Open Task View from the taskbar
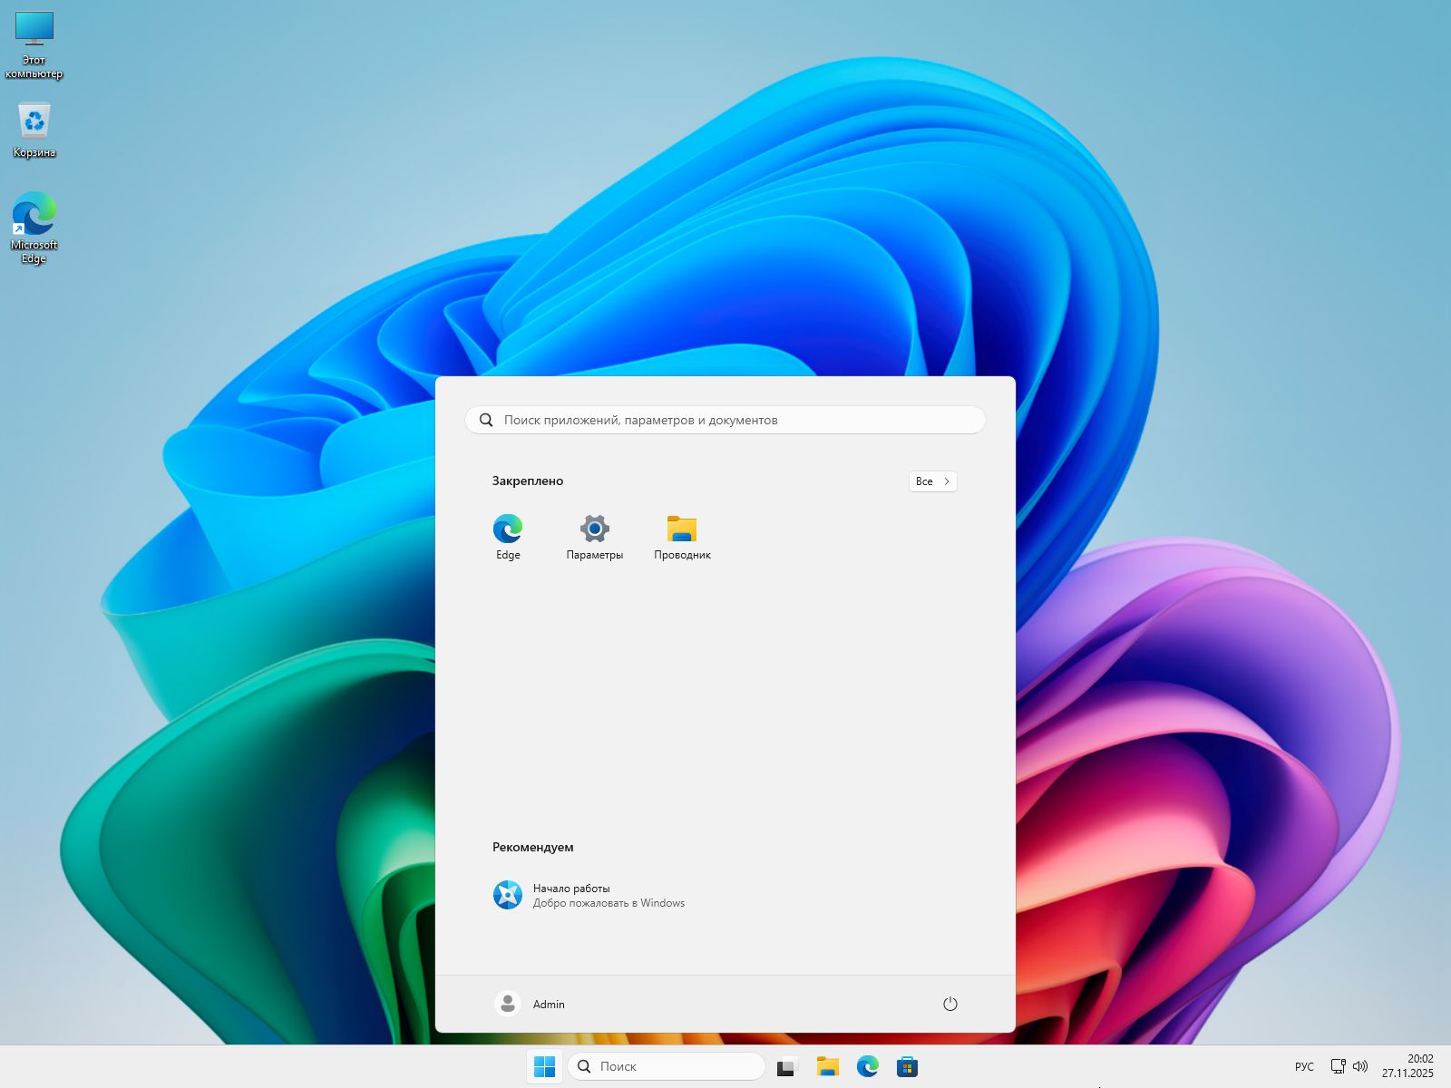This screenshot has height=1088, width=1451. pos(785,1067)
